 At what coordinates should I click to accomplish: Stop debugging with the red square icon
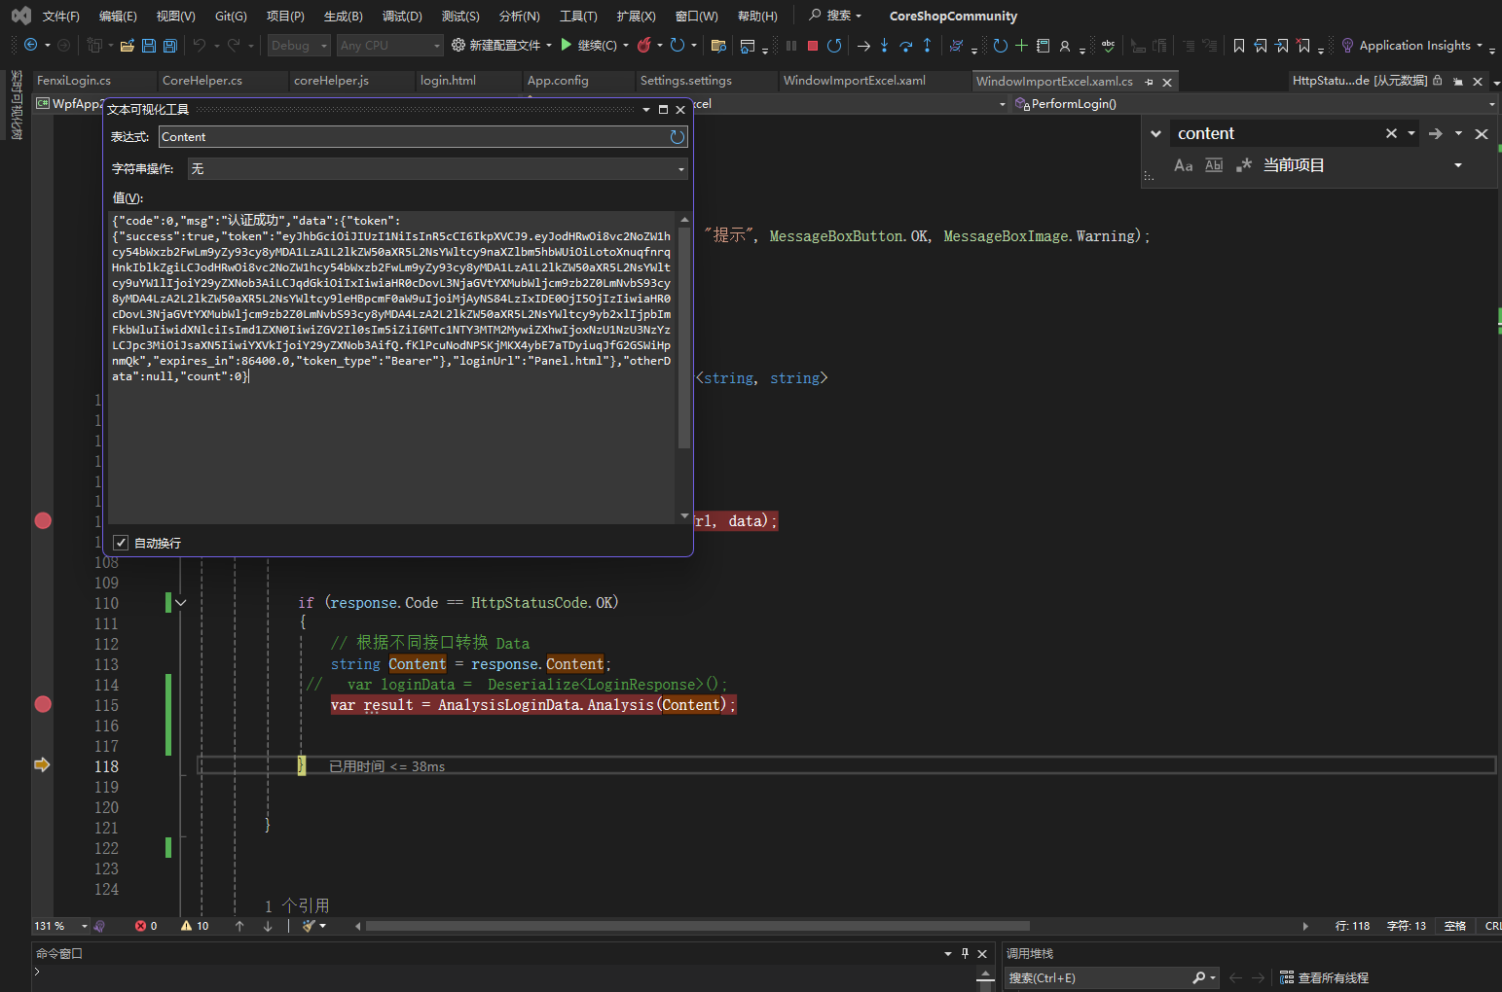coord(813,45)
